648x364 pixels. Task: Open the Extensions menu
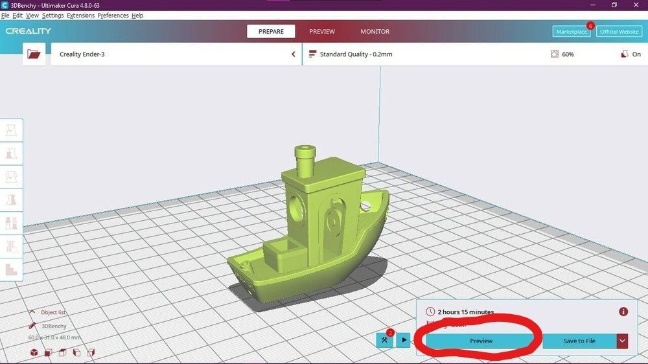(80, 16)
